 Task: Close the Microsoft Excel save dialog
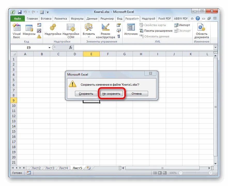pos(150,74)
